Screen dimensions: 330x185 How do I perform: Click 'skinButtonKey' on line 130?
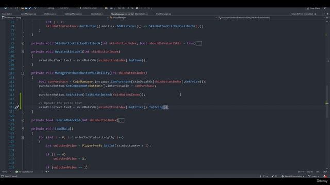128,146
